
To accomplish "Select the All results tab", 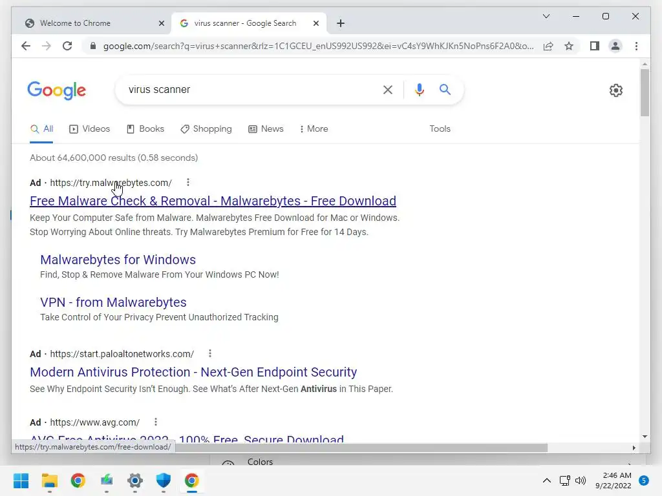I will 41,129.
